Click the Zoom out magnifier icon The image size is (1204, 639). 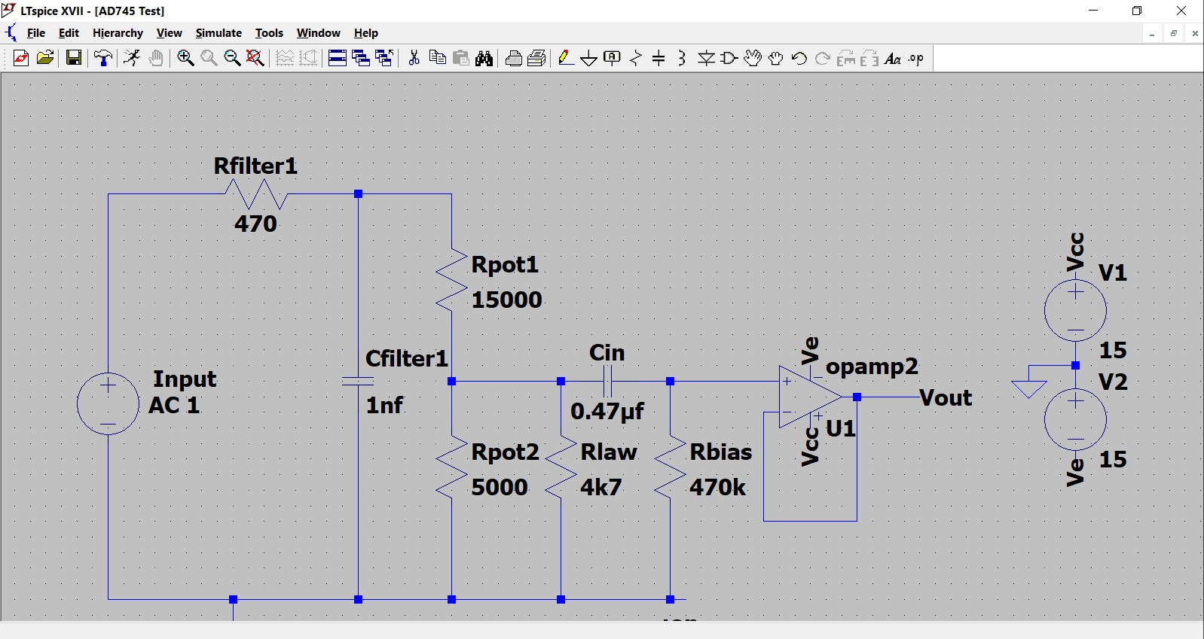[x=232, y=59]
